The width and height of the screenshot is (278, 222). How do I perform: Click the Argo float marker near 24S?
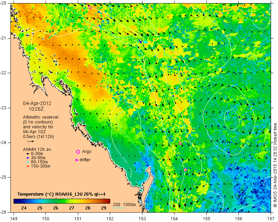click(180, 143)
